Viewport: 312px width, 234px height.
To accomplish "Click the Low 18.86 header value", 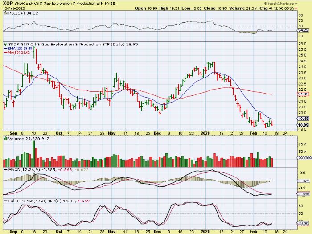I will [x=192, y=8].
